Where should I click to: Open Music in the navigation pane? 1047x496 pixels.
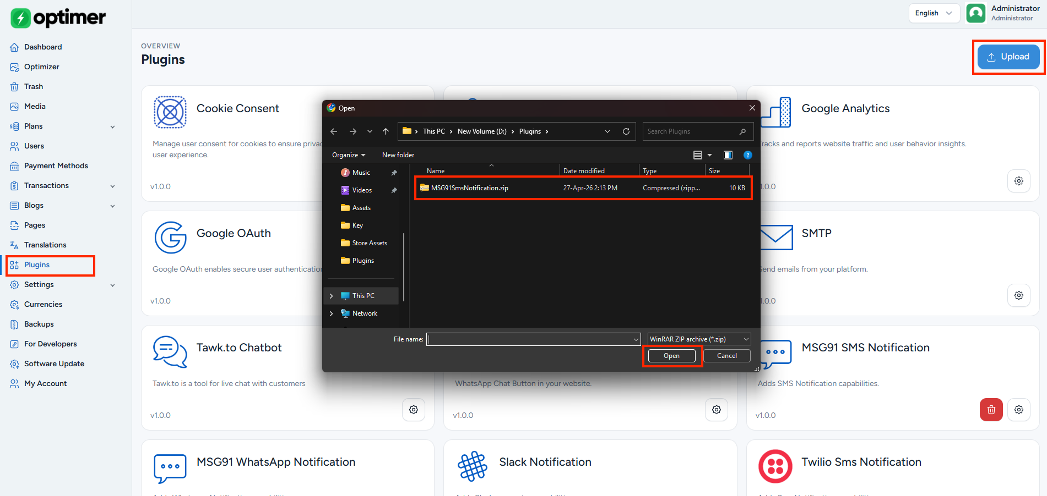pyautogui.click(x=361, y=173)
